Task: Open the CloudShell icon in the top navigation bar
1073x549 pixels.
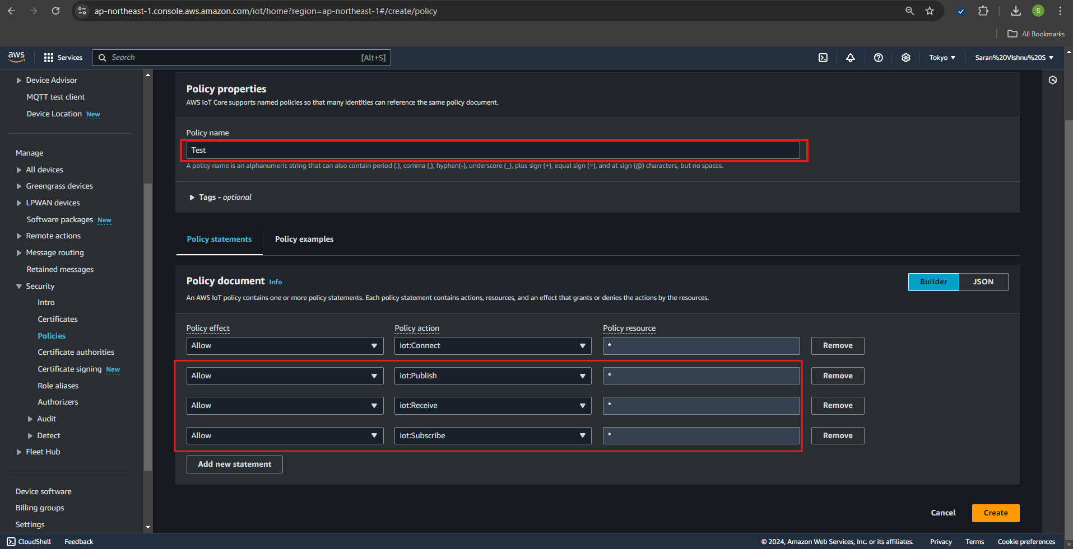Action: pos(823,58)
